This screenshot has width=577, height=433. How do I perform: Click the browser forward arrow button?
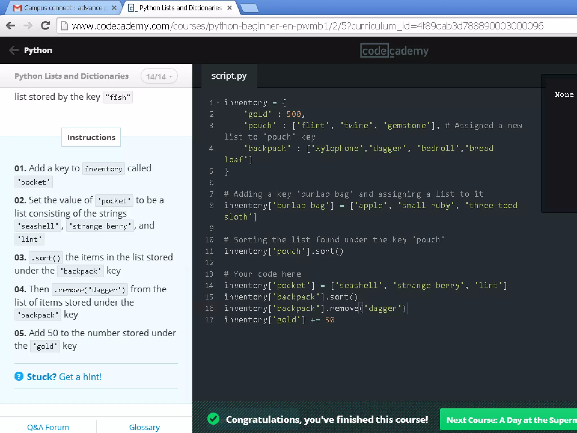tap(28, 26)
